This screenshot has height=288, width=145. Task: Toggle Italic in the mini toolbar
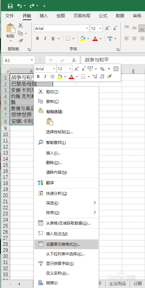click(x=45, y=77)
